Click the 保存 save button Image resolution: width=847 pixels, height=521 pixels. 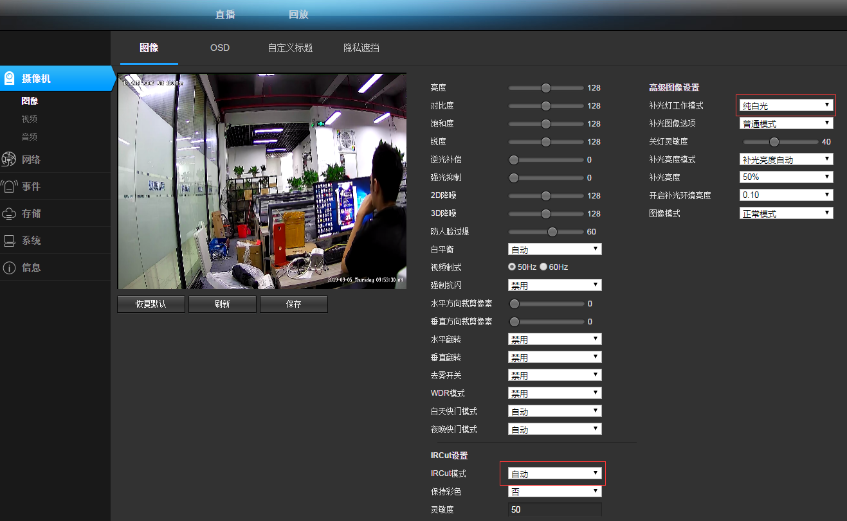[x=293, y=304]
